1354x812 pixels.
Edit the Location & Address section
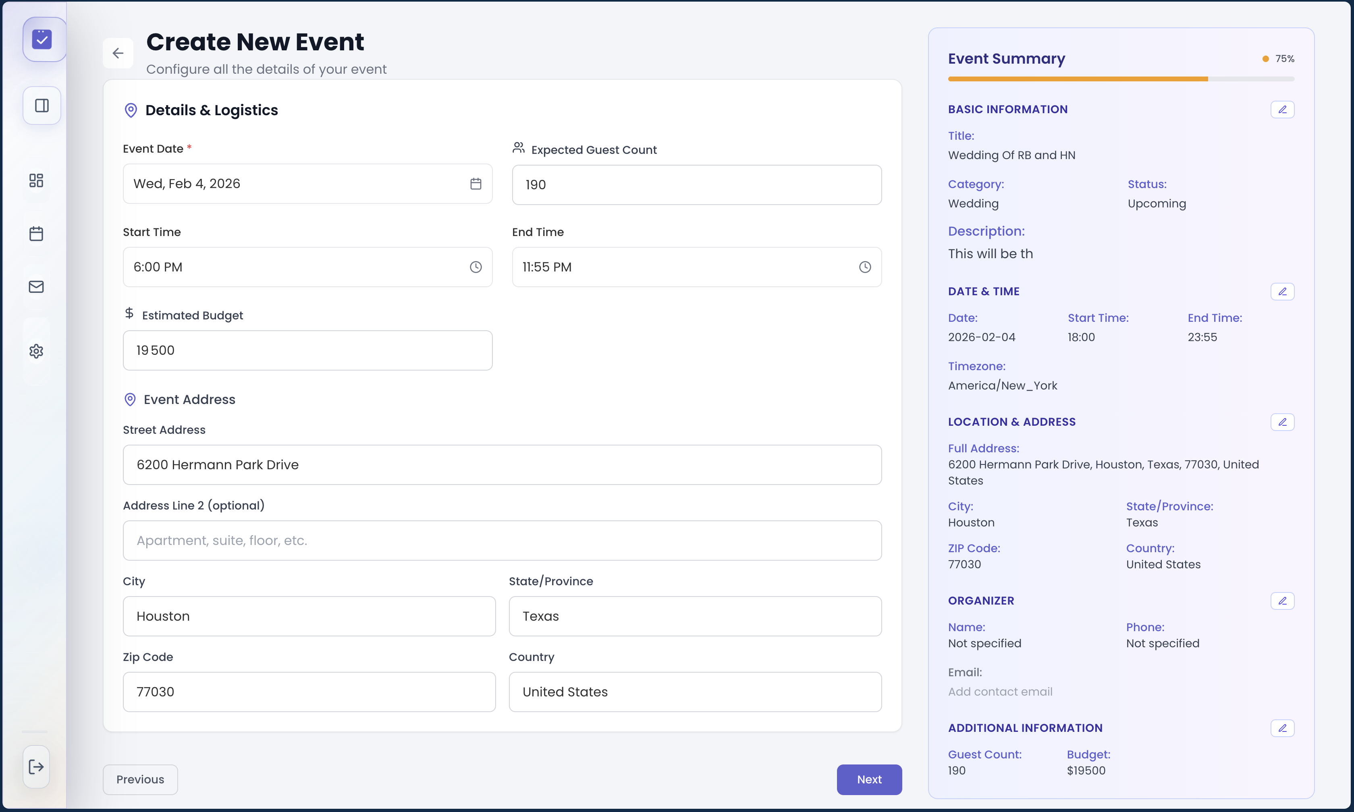(x=1282, y=422)
